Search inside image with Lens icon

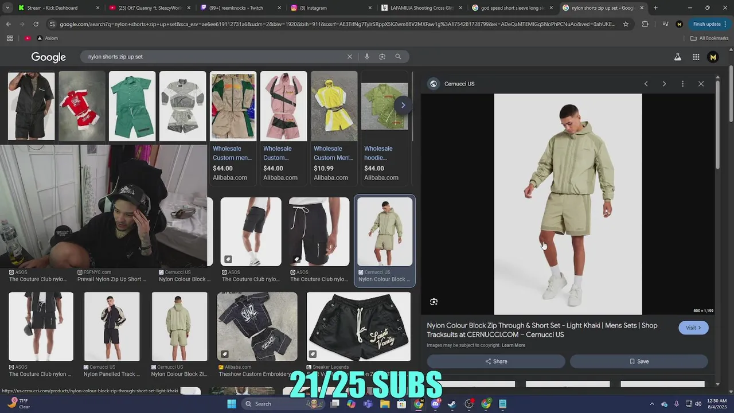[434, 302]
